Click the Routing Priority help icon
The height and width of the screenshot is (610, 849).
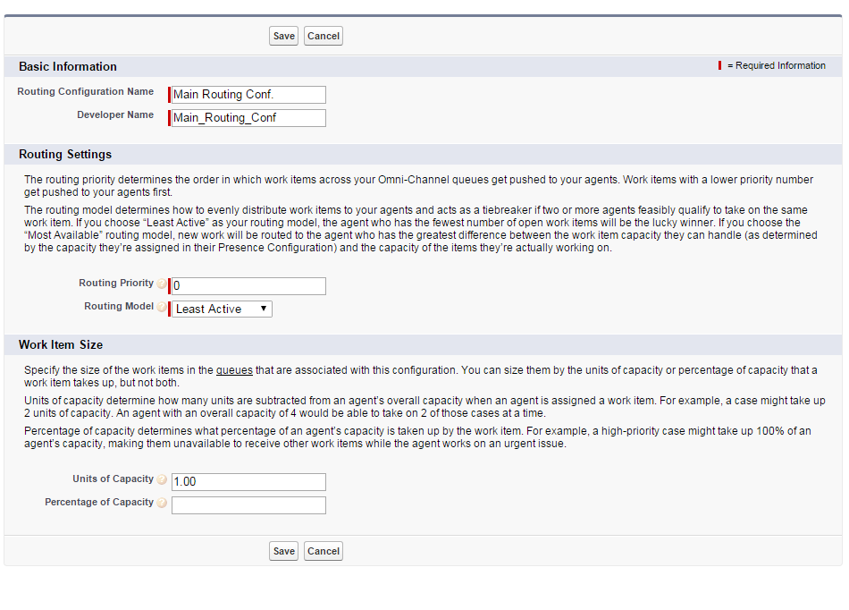click(x=162, y=284)
